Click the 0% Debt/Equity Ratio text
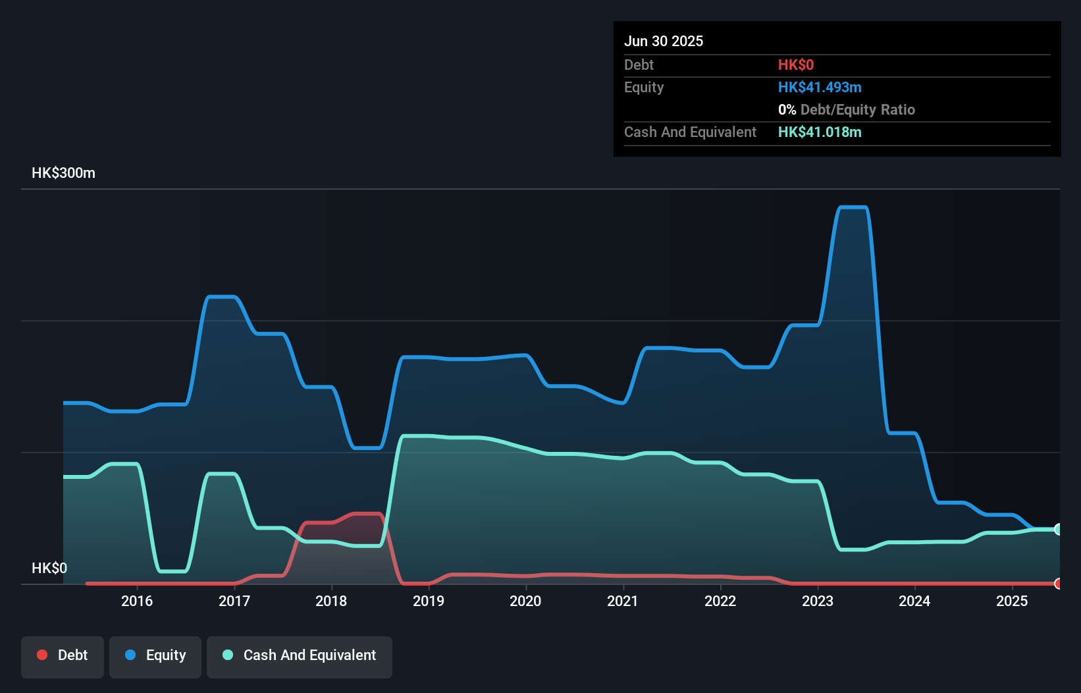The width and height of the screenshot is (1081, 693). pyautogui.click(x=847, y=109)
